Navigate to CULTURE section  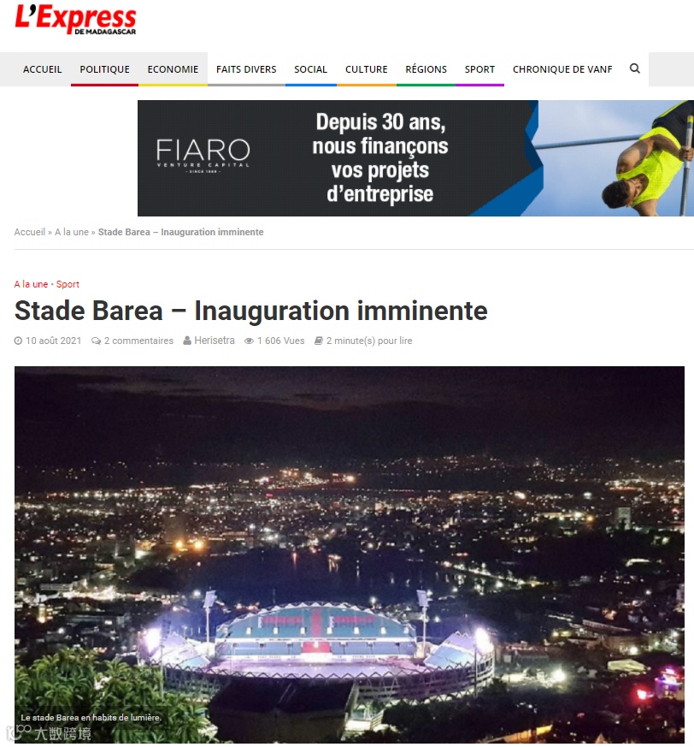coord(366,69)
